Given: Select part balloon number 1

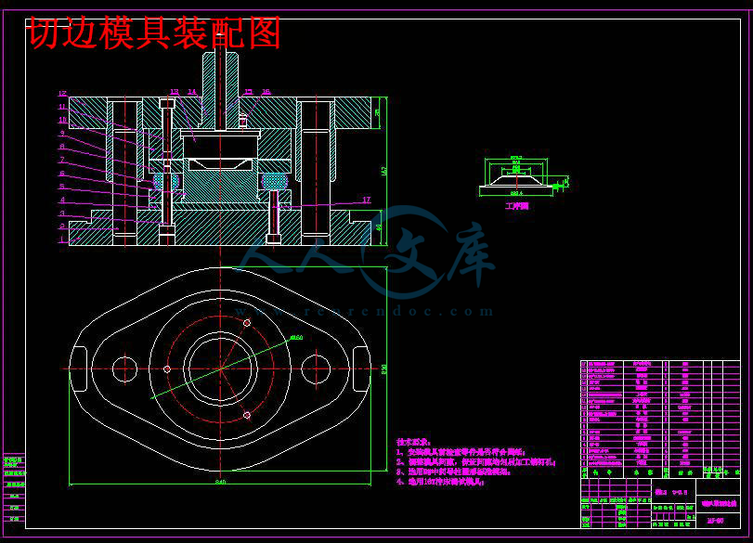Looking at the screenshot, I should tap(62, 239).
